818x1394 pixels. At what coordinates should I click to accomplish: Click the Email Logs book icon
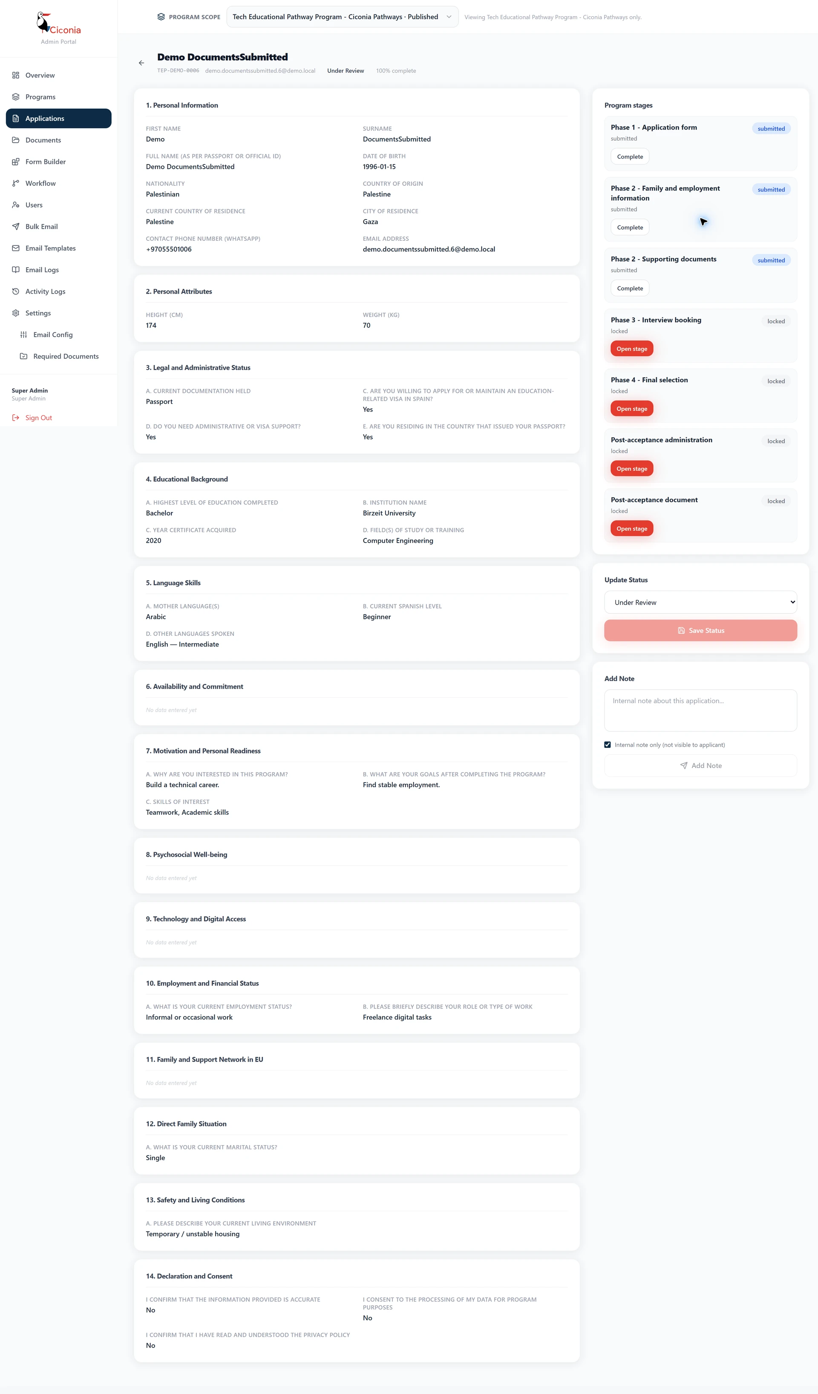(x=15, y=269)
